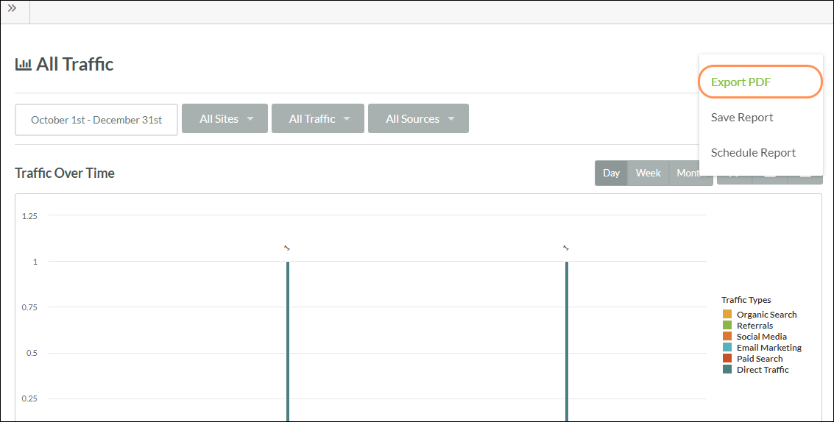Open the October 1st - December 31st date range
Image resolution: width=834 pixels, height=422 pixels.
click(96, 120)
